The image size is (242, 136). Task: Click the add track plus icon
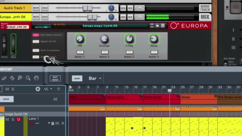pyautogui.click(x=38, y=89)
